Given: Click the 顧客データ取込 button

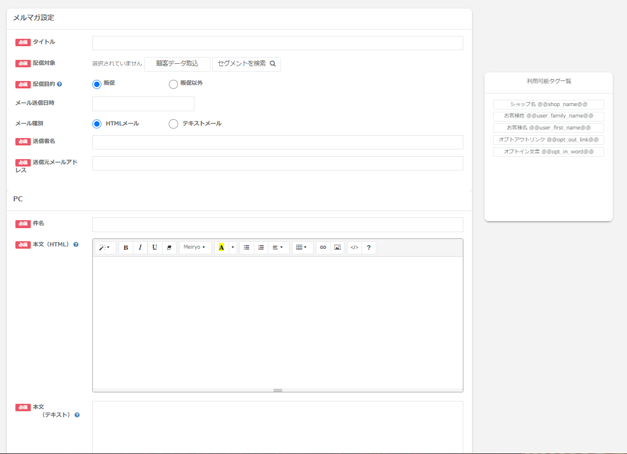Looking at the screenshot, I should pyautogui.click(x=177, y=64).
